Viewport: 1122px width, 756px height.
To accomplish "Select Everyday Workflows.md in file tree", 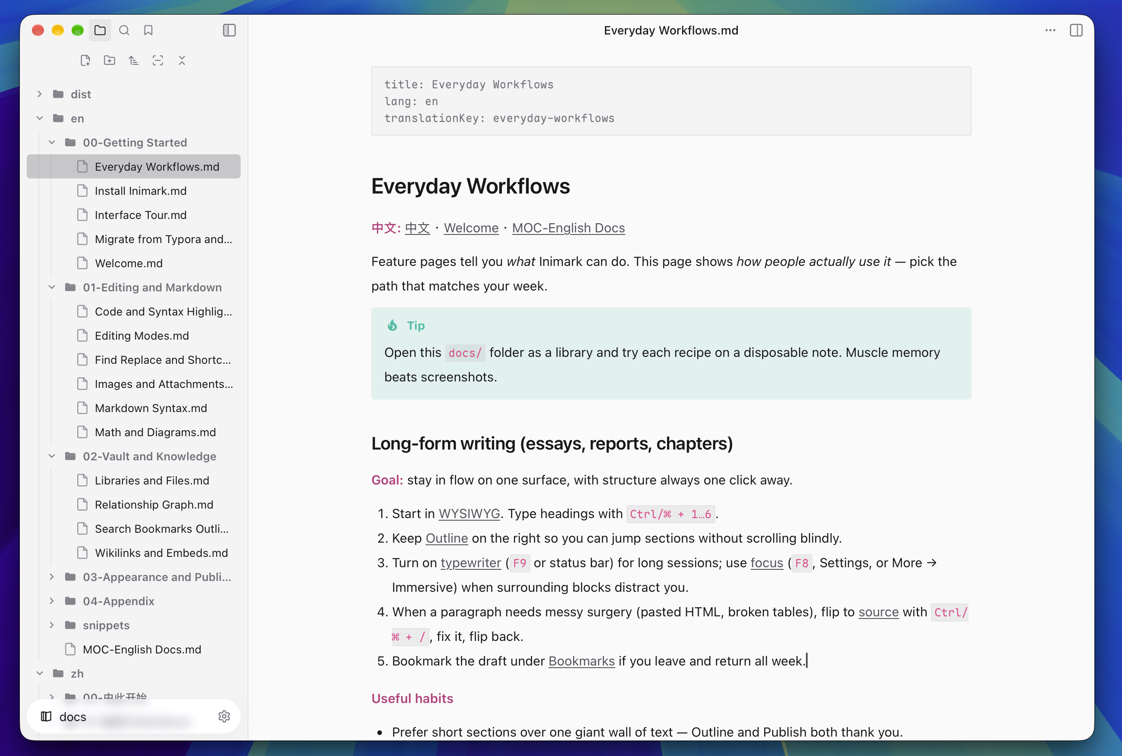I will coord(134,166).
